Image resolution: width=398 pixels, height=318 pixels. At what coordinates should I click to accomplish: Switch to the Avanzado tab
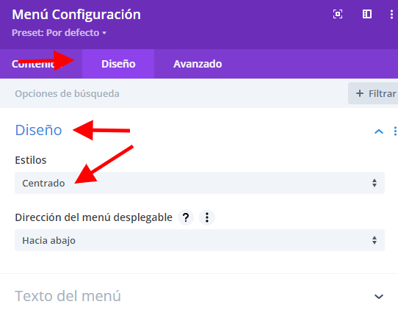tap(198, 64)
